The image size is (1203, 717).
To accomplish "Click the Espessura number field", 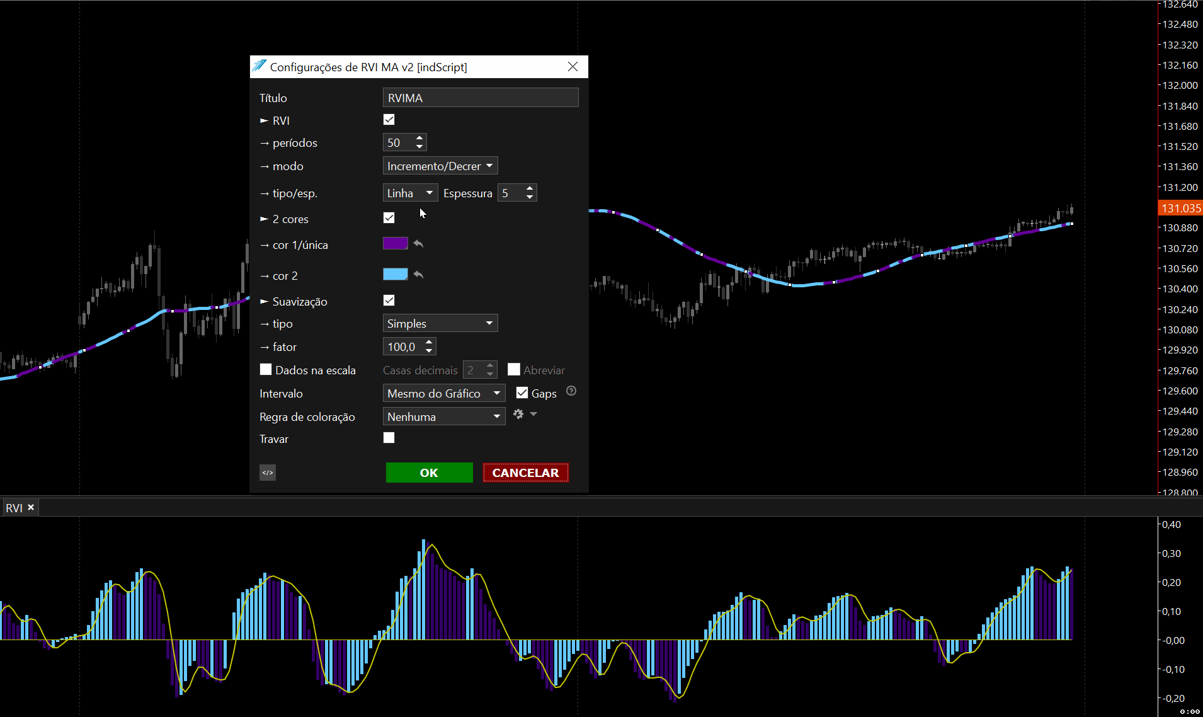I will tap(511, 193).
